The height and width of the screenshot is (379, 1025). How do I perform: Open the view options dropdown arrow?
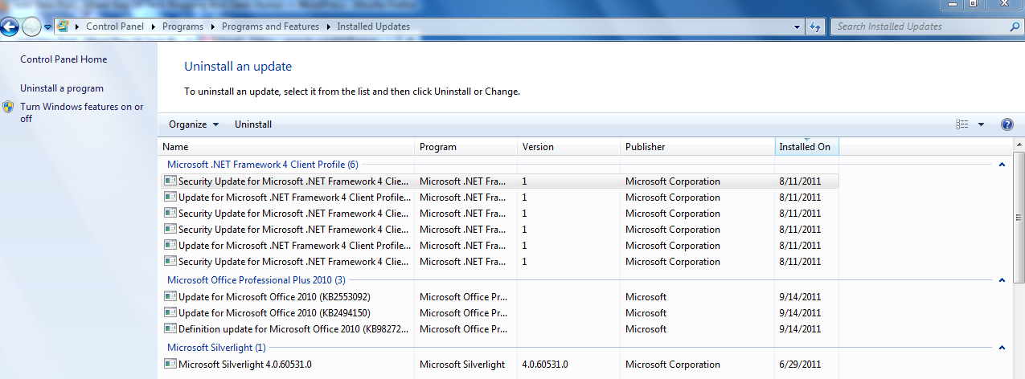(x=981, y=124)
